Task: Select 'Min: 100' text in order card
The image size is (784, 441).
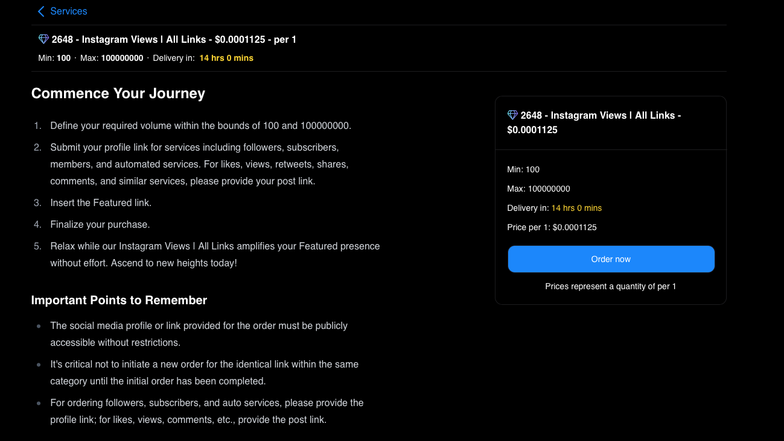Action: [x=523, y=170]
